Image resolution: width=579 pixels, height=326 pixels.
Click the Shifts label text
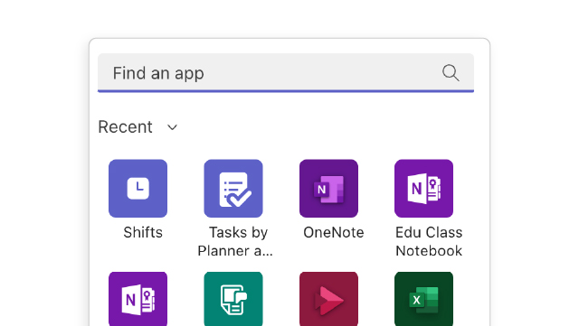tap(143, 233)
